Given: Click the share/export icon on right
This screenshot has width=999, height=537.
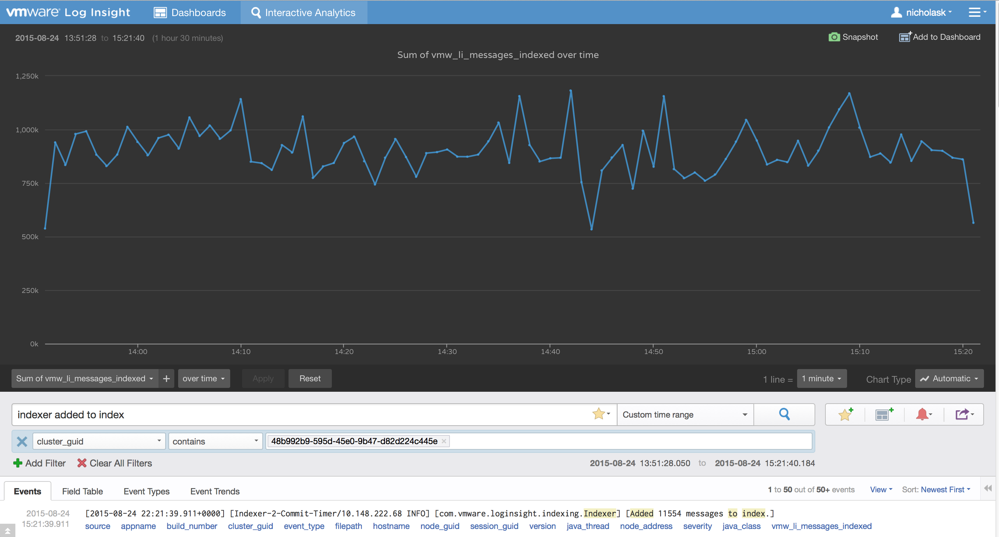Looking at the screenshot, I should point(964,415).
